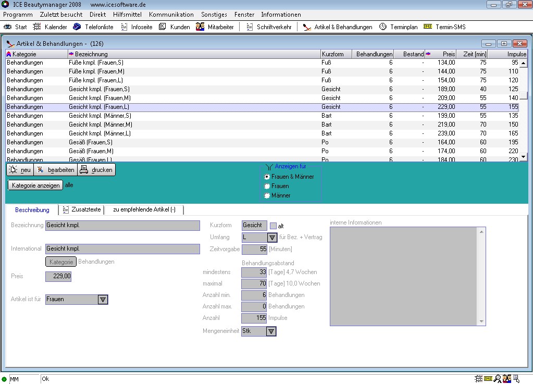Select the Frauen & Männer radio option
533x384 pixels.
[267, 177]
